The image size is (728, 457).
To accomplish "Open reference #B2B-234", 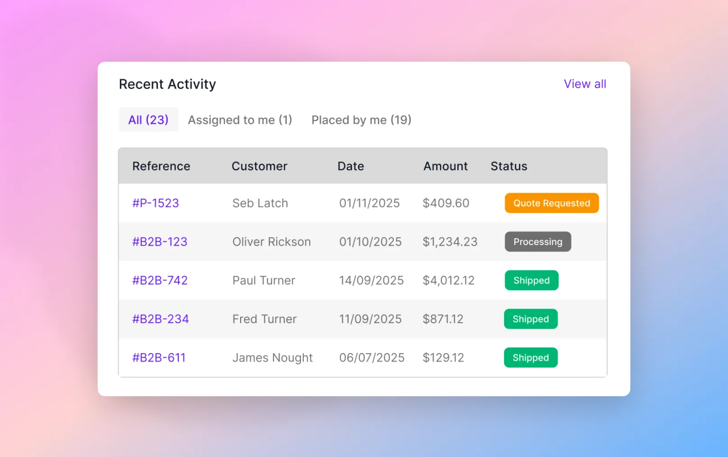I will click(x=160, y=319).
